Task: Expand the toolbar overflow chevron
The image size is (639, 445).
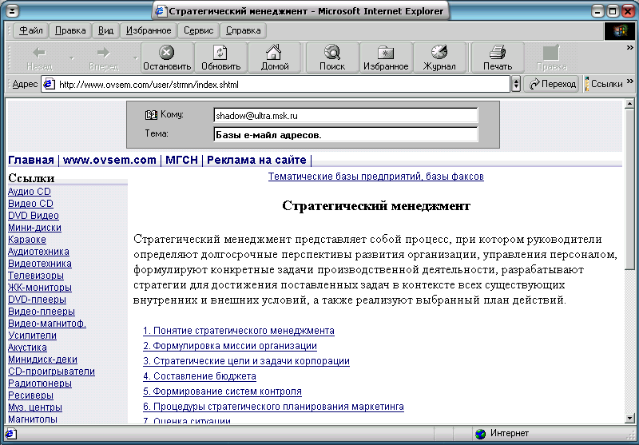Action: tap(629, 48)
